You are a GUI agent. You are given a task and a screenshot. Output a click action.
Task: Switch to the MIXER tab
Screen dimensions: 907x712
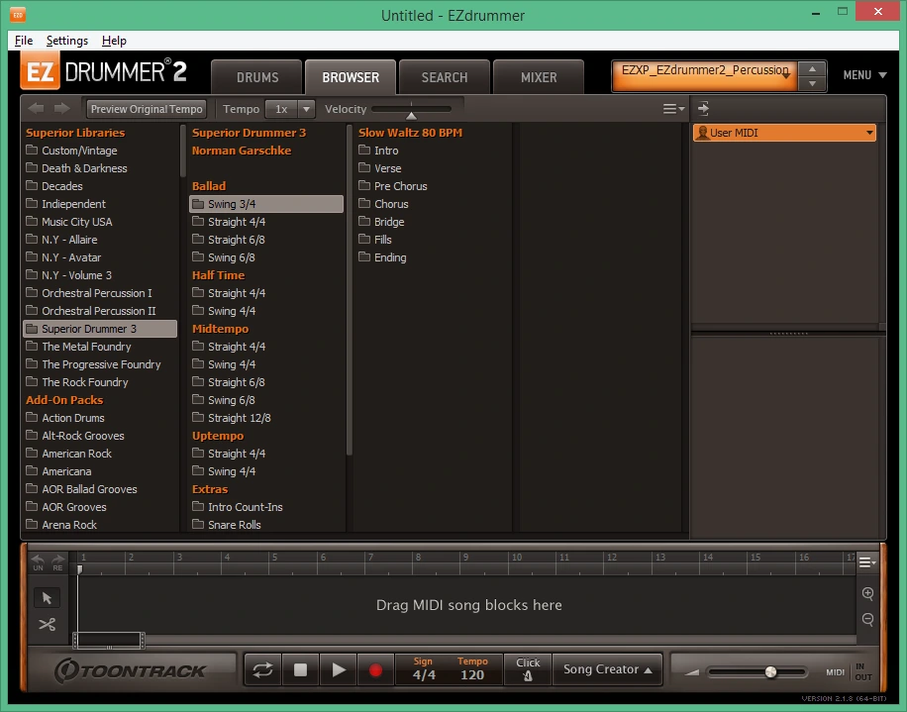click(539, 77)
